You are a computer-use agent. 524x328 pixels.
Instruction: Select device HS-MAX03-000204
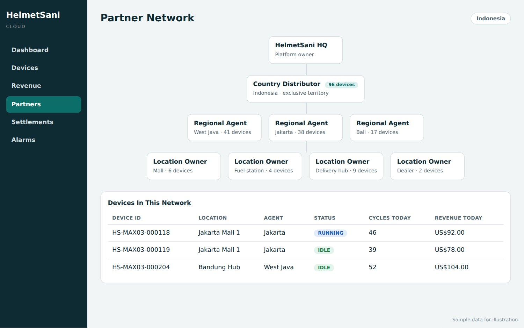(x=141, y=267)
